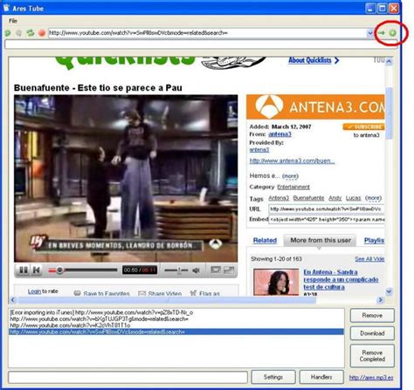
Task: Open the File menu
Action: pos(13,21)
